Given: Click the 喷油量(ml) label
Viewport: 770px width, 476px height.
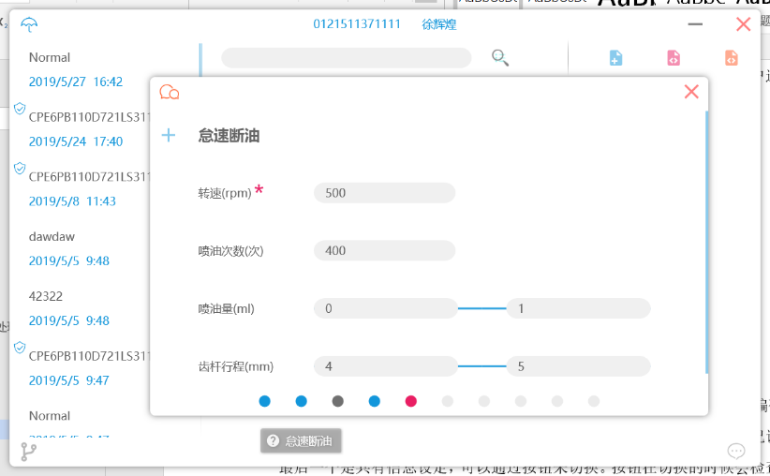Looking at the screenshot, I should point(226,308).
